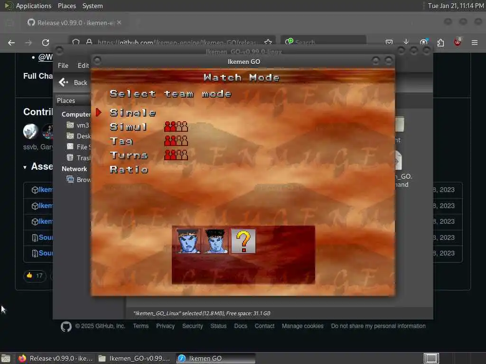This screenshot has height=364, width=486.
Task: Open the @W mention link on GitHub page
Action: [x=45, y=57]
